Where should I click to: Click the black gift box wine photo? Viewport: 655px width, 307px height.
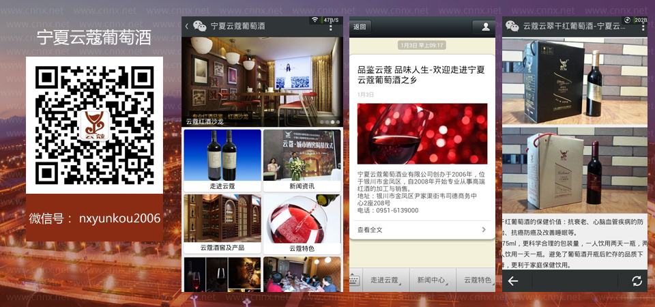coord(574,81)
